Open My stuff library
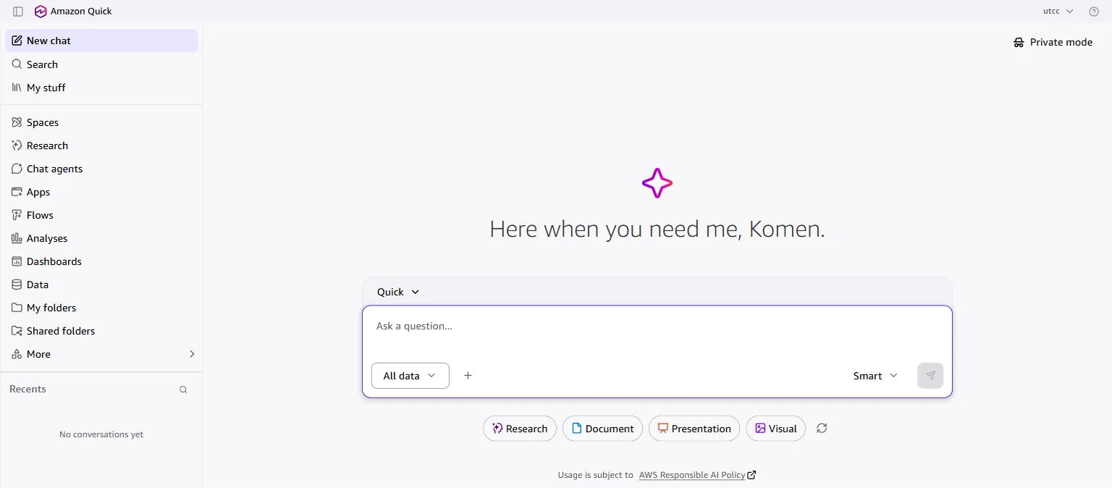This screenshot has width=1112, height=488. (101, 88)
